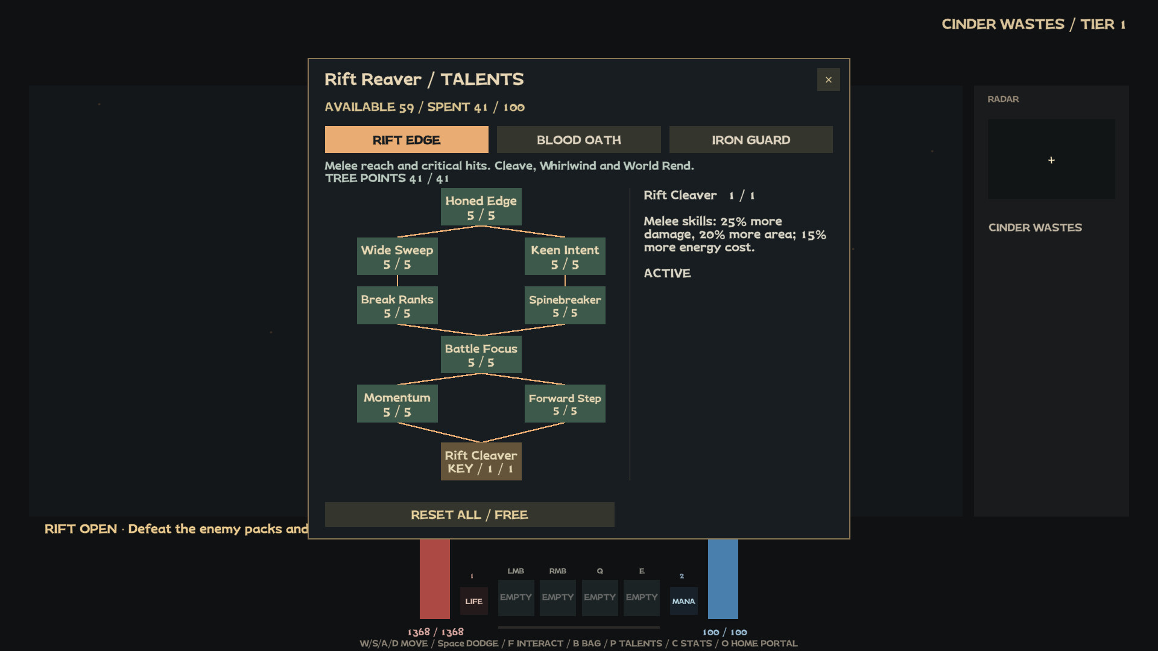Image resolution: width=1158 pixels, height=651 pixels.
Task: Select the Honed Edge talent node
Action: point(481,207)
